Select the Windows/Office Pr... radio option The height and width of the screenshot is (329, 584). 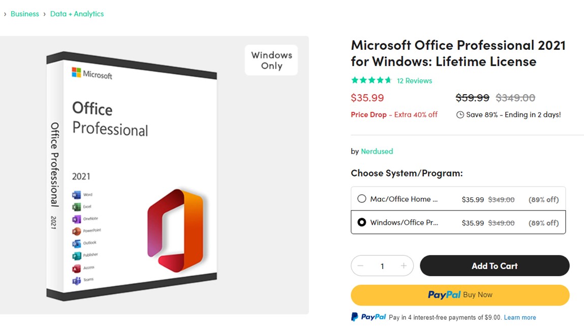point(362,222)
